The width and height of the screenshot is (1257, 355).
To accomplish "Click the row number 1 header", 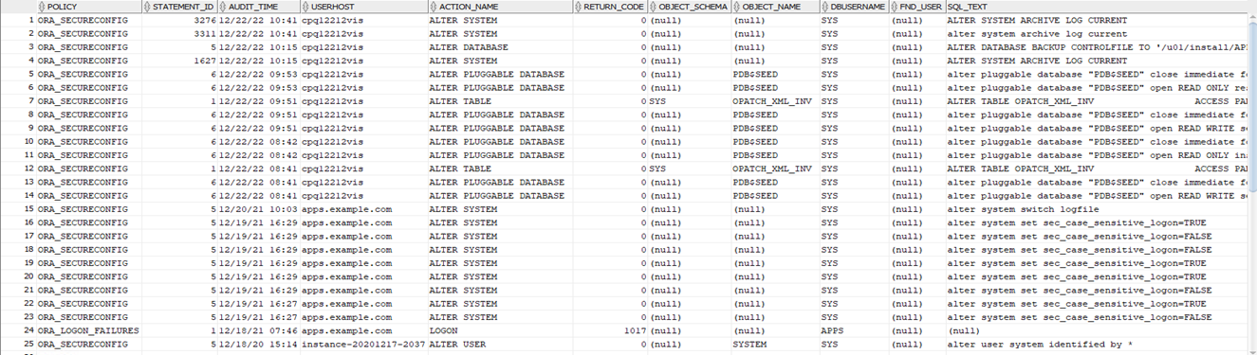I will (31, 20).
